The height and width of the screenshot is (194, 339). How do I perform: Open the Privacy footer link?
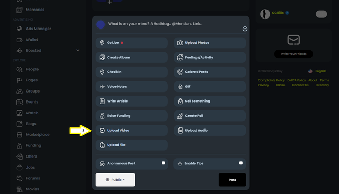pos(263,85)
